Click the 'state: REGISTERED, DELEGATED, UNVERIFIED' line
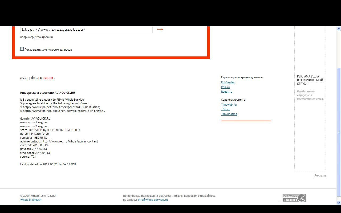Screen dimensions: 341x213 (50, 130)
